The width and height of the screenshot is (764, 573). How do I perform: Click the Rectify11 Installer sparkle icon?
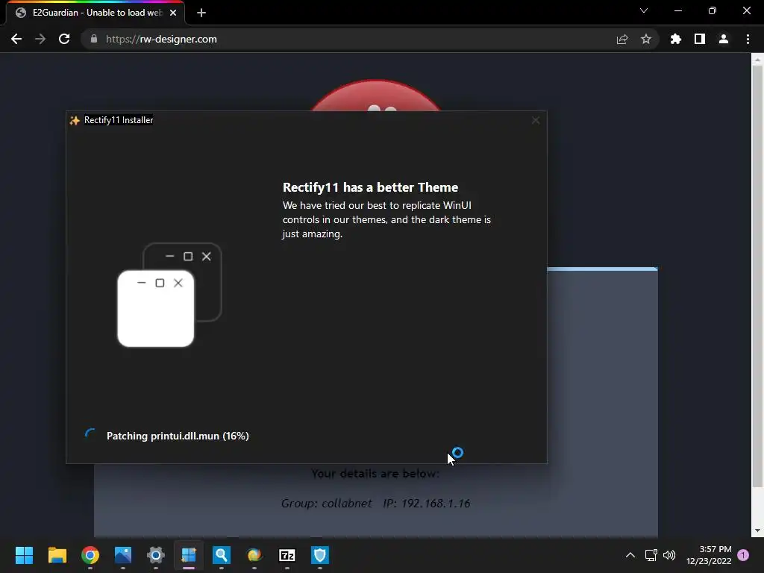point(75,120)
